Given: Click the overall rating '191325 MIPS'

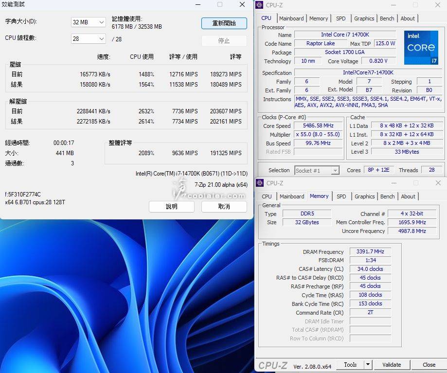Looking at the screenshot, I should [226, 153].
